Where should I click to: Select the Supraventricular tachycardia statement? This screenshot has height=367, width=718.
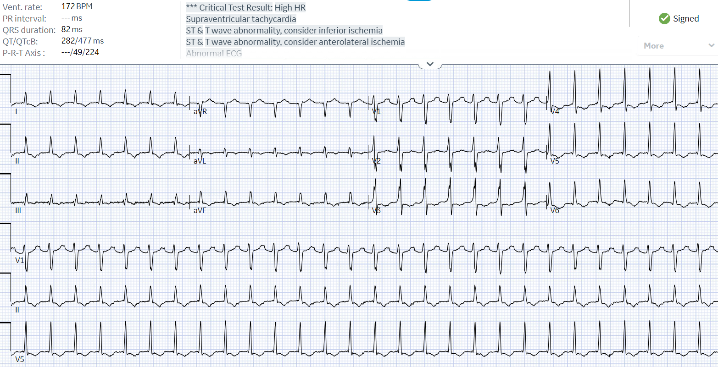pyautogui.click(x=241, y=19)
